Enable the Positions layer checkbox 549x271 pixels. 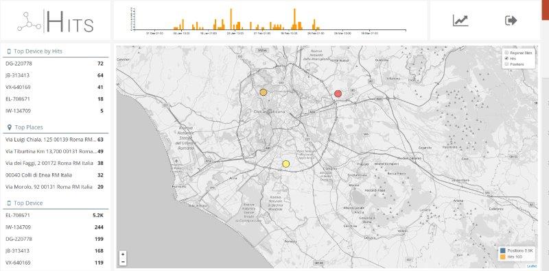tap(506, 64)
